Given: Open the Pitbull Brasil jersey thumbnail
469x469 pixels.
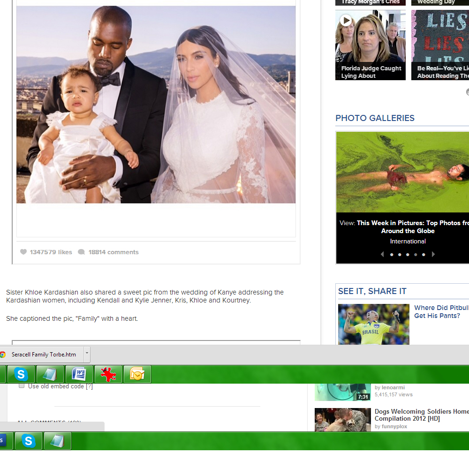Looking at the screenshot, I should click(373, 324).
